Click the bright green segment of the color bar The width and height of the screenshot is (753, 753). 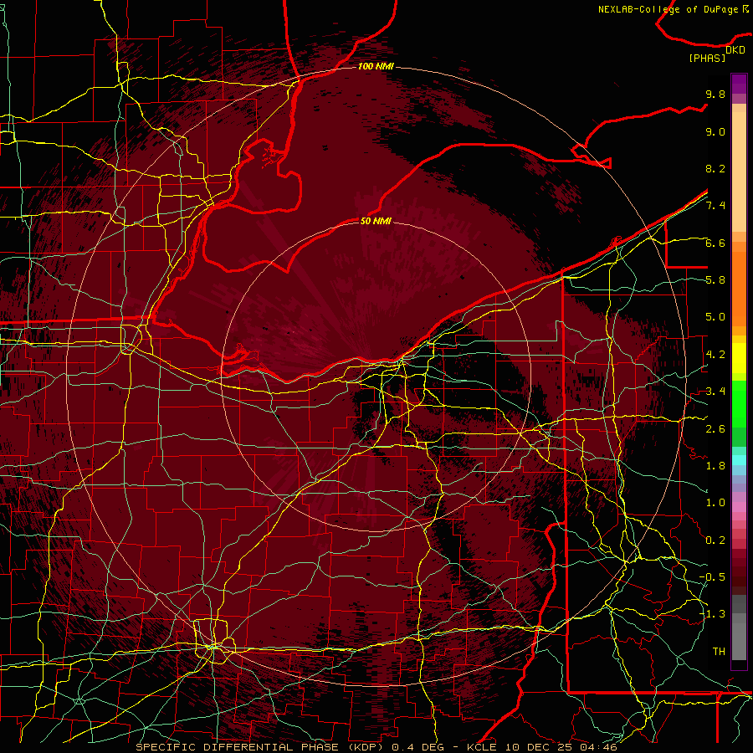coord(739,404)
